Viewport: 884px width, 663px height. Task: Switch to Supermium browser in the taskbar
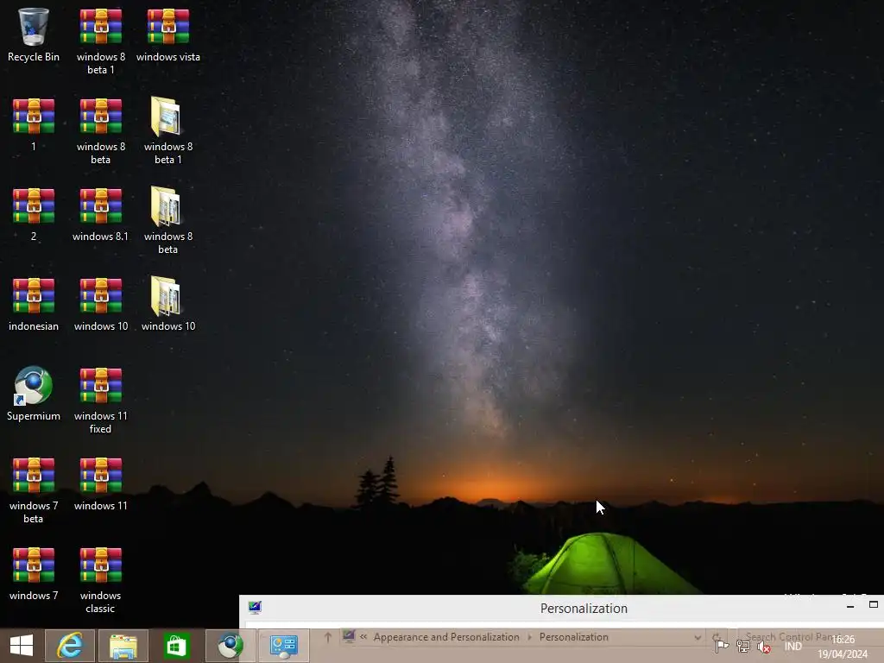[230, 646]
